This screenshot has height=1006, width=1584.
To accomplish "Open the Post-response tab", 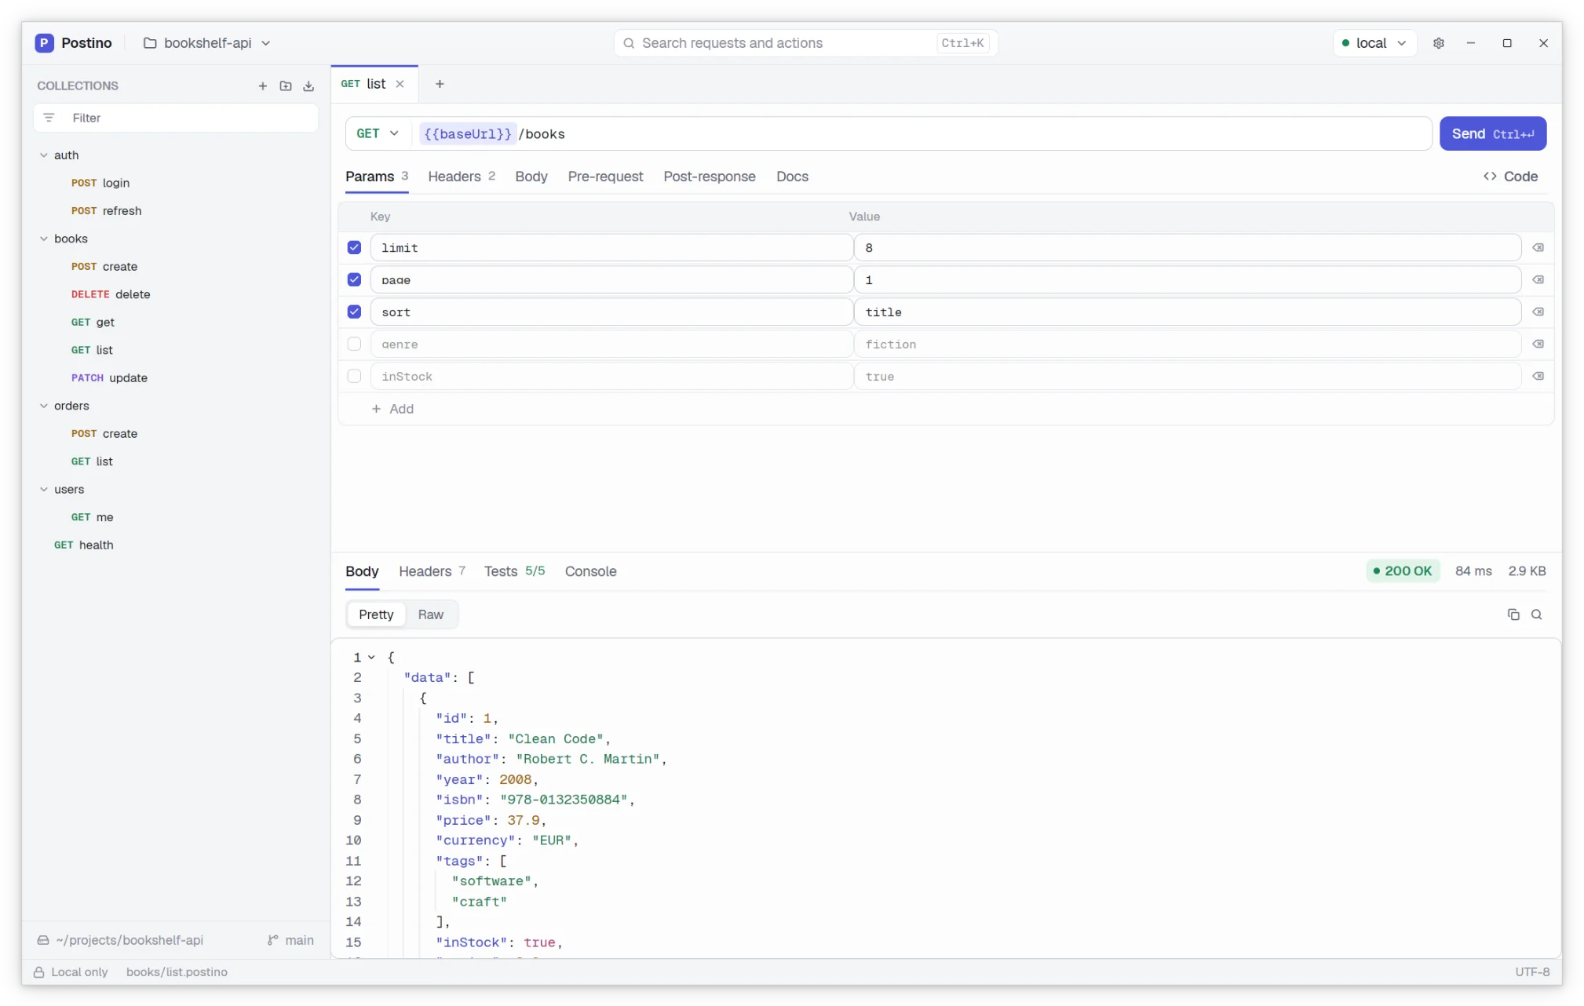I will [x=710, y=177].
